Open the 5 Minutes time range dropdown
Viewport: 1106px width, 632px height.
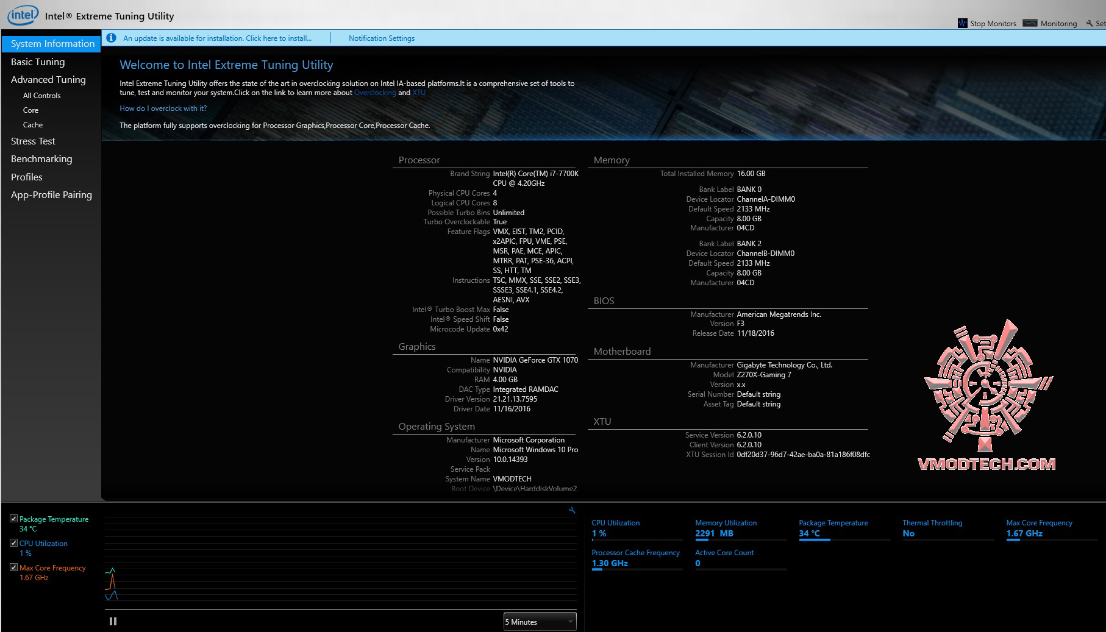click(540, 622)
